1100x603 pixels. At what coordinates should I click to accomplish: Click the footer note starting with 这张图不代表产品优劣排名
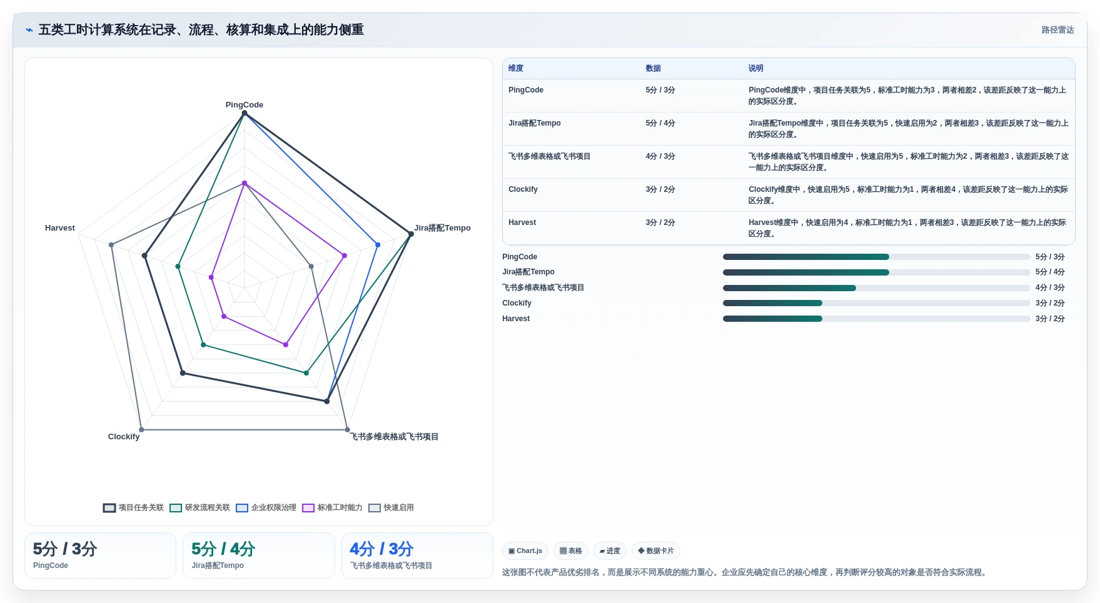coord(745,572)
